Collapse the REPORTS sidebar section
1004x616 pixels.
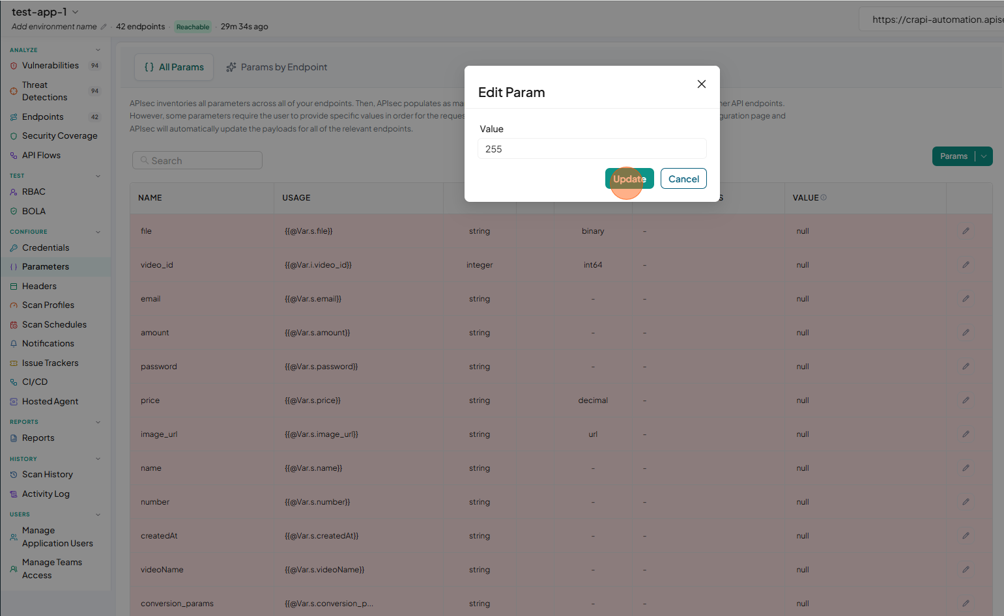pyautogui.click(x=98, y=422)
